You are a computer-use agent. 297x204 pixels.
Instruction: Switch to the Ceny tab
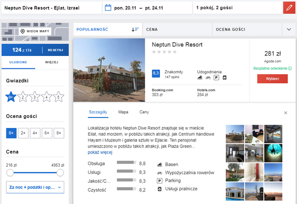144,112
